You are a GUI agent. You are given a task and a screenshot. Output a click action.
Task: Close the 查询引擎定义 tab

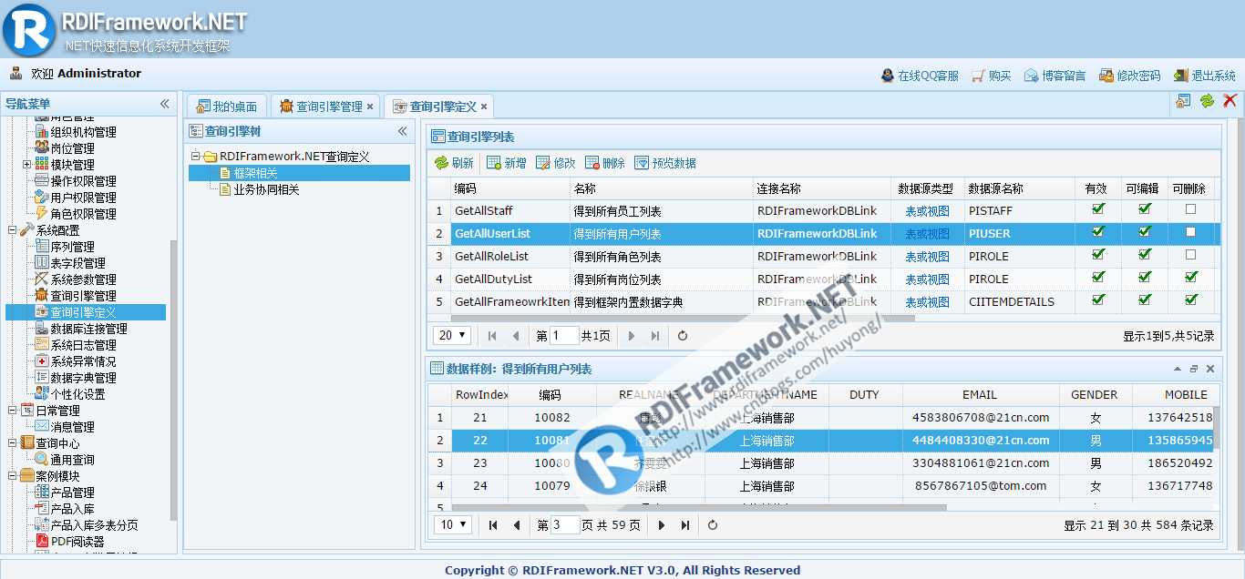[484, 107]
